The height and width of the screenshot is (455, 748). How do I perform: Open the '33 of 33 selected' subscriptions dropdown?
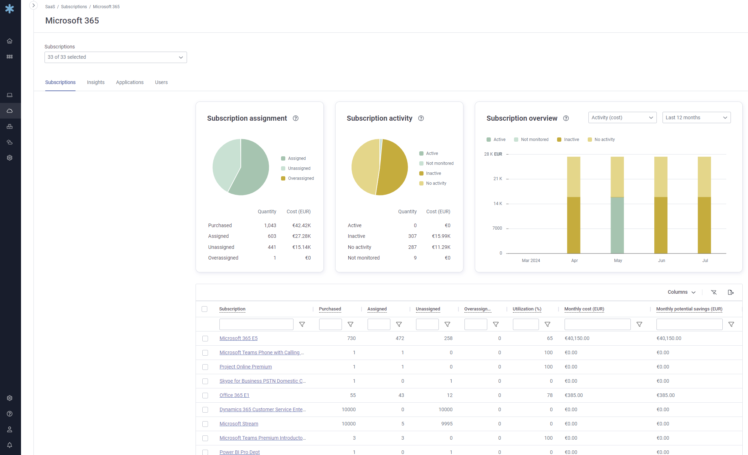pyautogui.click(x=116, y=57)
